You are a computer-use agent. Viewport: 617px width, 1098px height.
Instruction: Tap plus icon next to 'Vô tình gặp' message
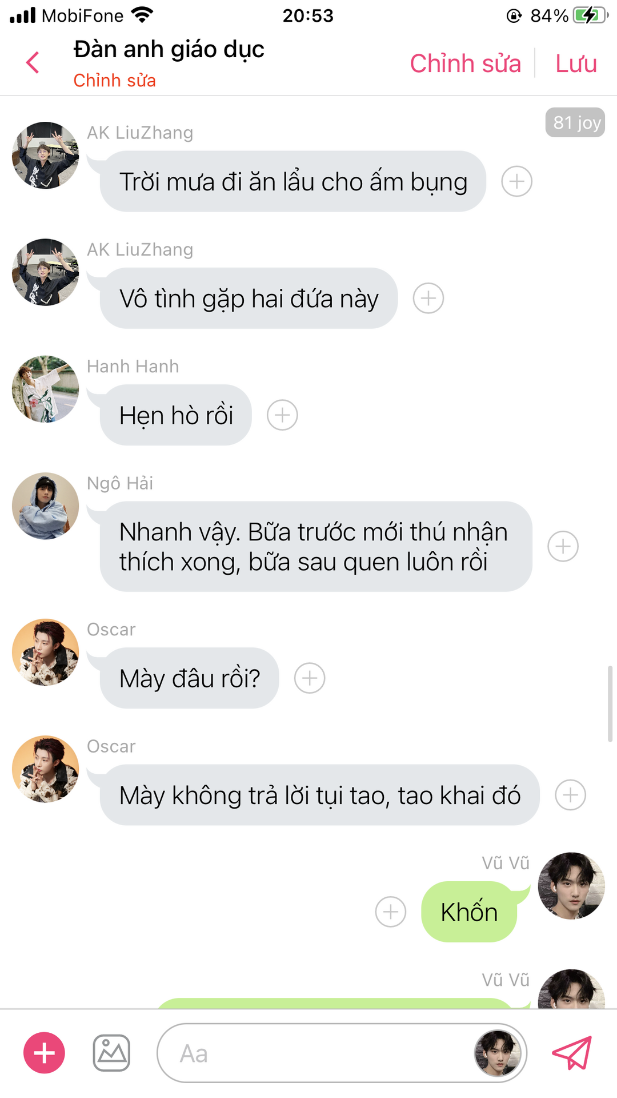(x=428, y=299)
